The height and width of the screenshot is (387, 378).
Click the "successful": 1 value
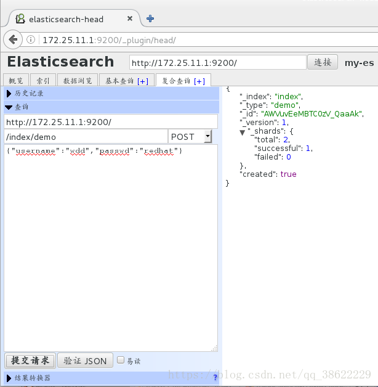click(x=308, y=149)
